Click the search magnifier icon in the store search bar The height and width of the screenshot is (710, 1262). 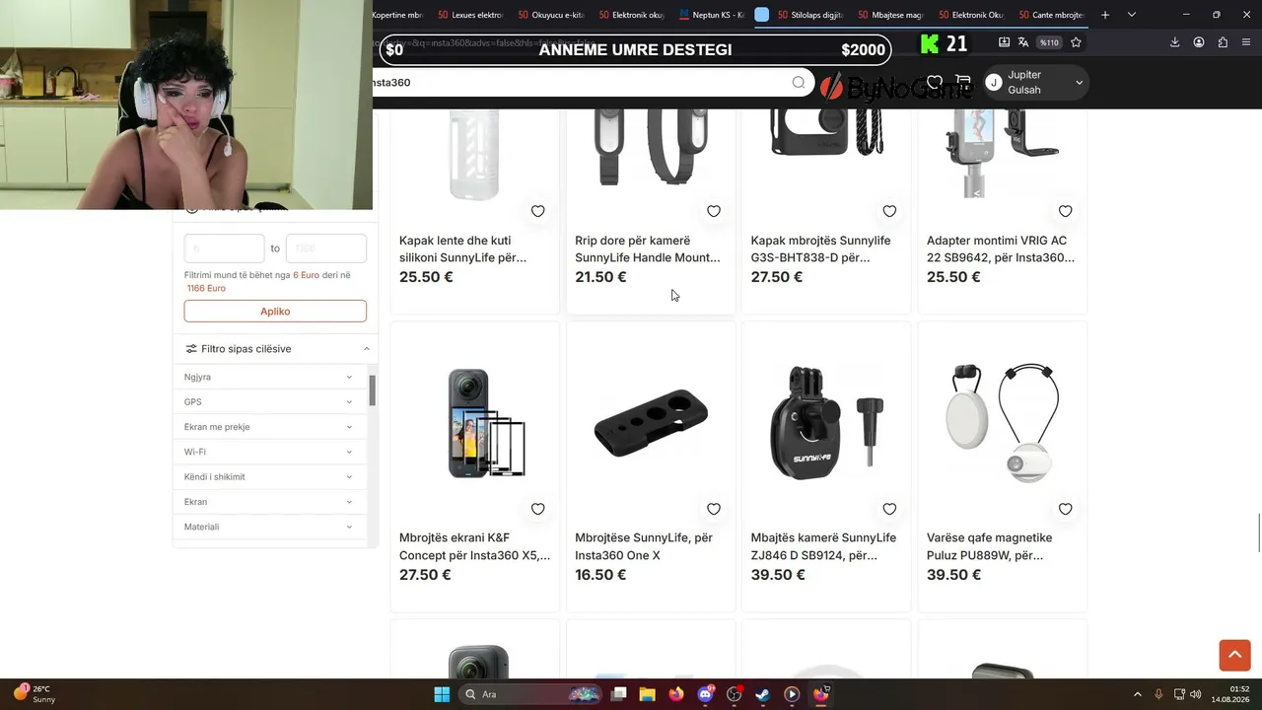(x=799, y=82)
